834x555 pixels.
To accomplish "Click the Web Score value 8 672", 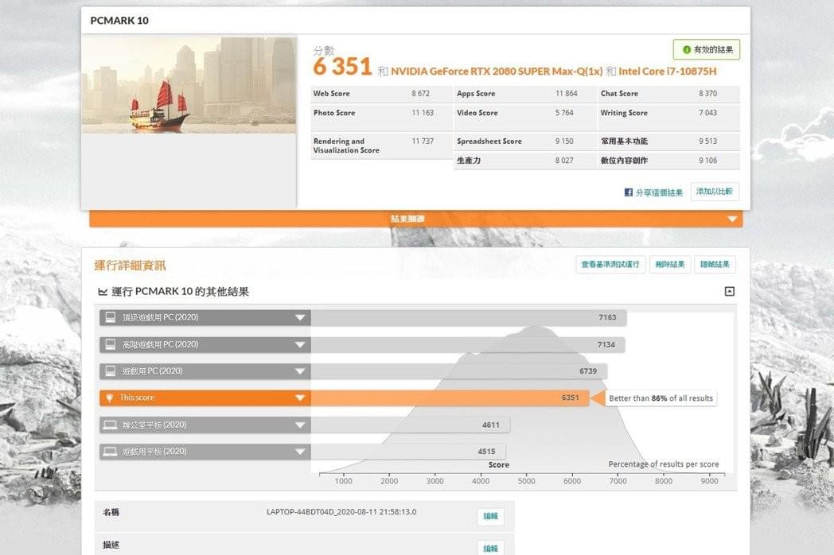I will click(420, 94).
